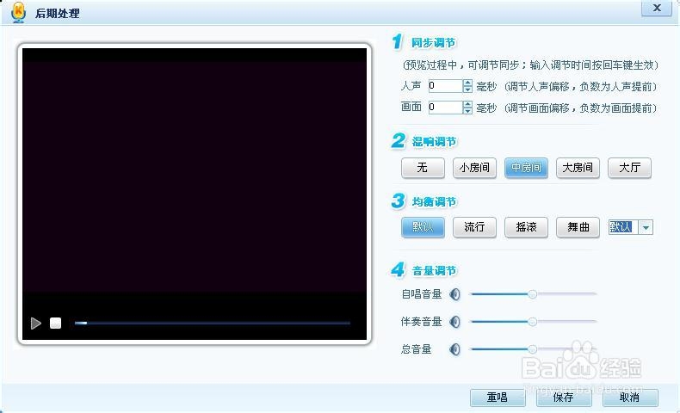Select the 舞曲 equalizer preset

pos(578,227)
